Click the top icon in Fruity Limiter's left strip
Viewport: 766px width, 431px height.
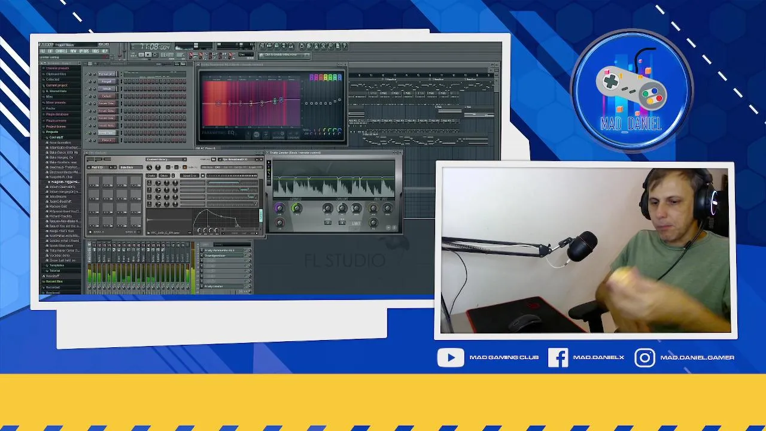[x=269, y=162]
